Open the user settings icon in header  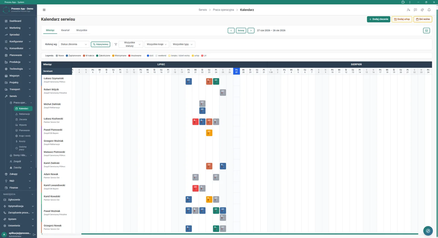point(408,10)
